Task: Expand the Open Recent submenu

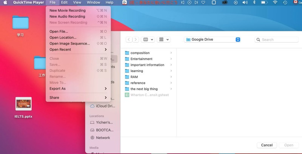Action: click(78, 50)
